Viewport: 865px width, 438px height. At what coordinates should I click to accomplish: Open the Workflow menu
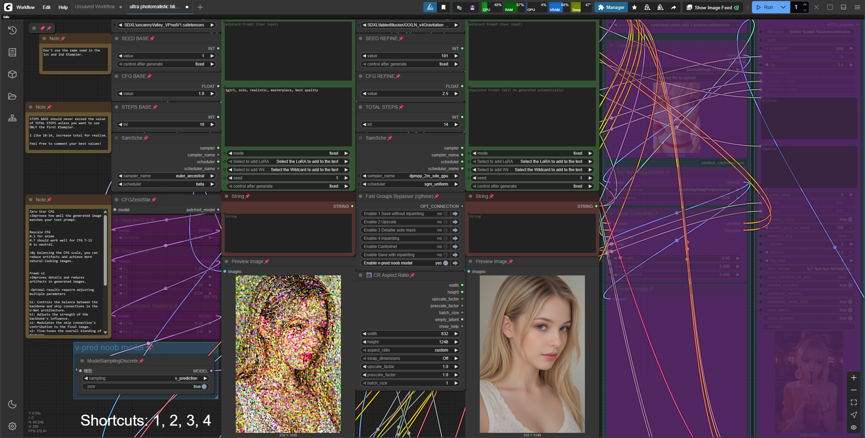pyautogui.click(x=25, y=7)
